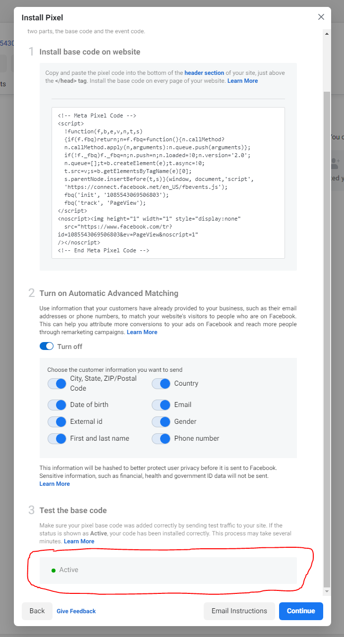Click the Continue button
344x637 pixels.
coord(301,611)
